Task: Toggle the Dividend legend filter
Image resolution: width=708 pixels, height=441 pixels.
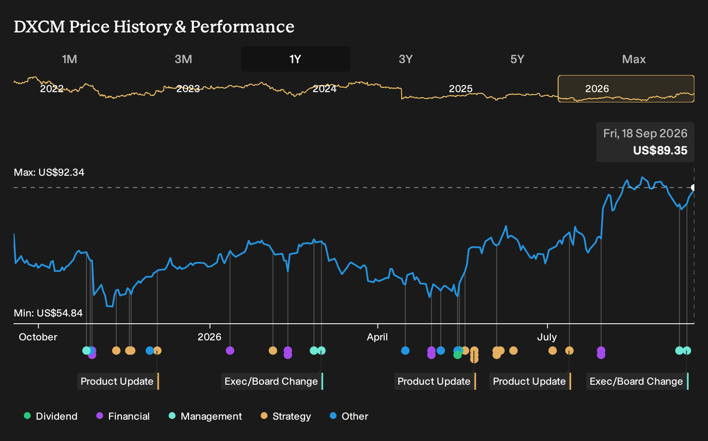Action: click(51, 416)
